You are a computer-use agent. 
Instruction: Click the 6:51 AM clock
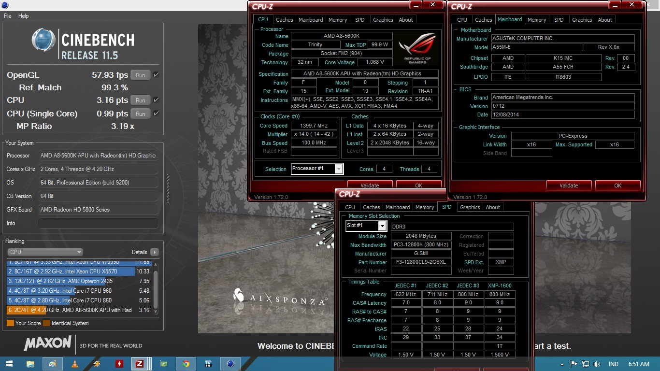[x=639, y=364]
